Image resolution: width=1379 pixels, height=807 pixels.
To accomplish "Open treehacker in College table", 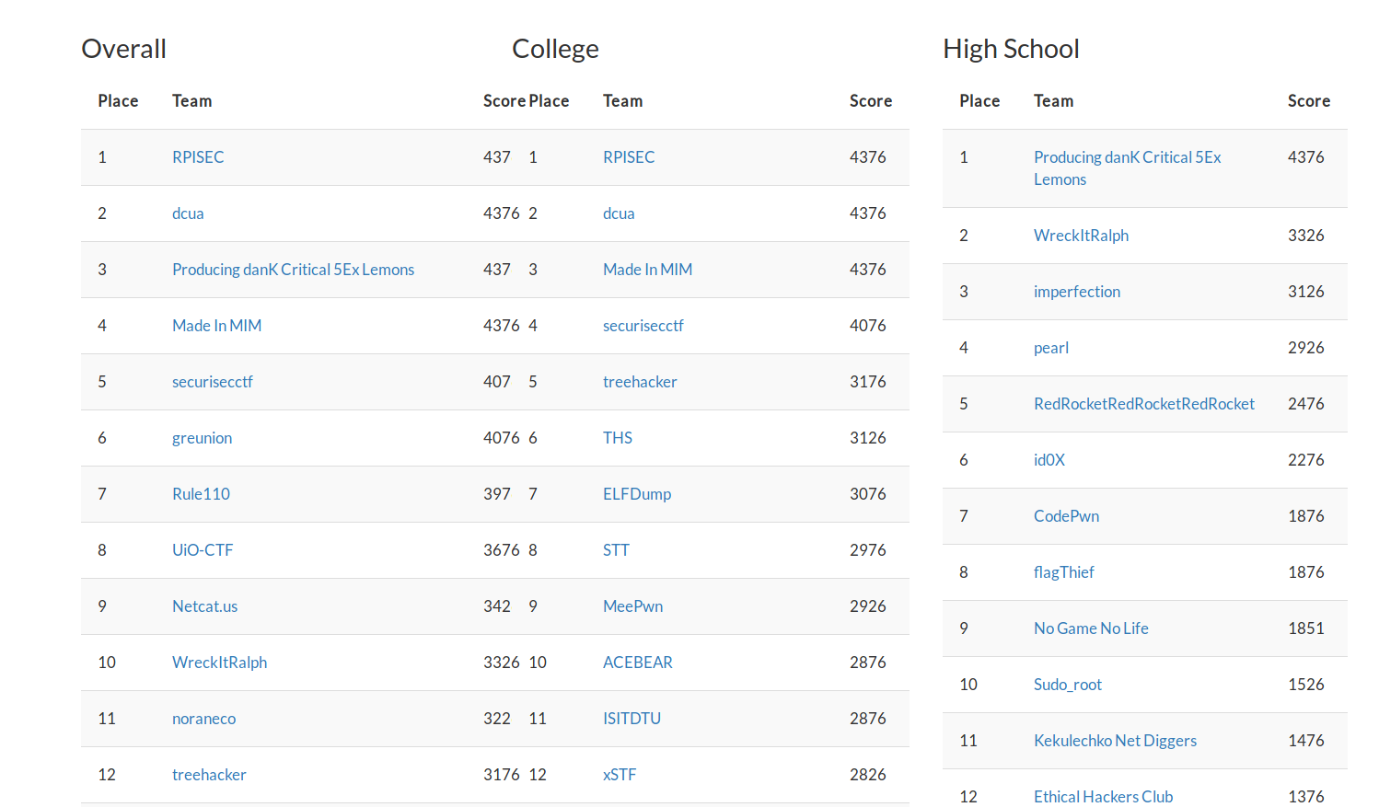I will tap(640, 382).
